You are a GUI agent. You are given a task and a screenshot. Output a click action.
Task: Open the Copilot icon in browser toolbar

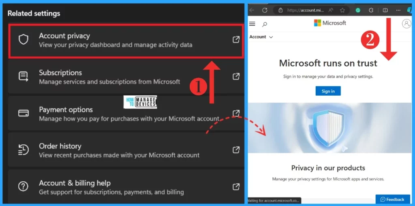pos(410,10)
